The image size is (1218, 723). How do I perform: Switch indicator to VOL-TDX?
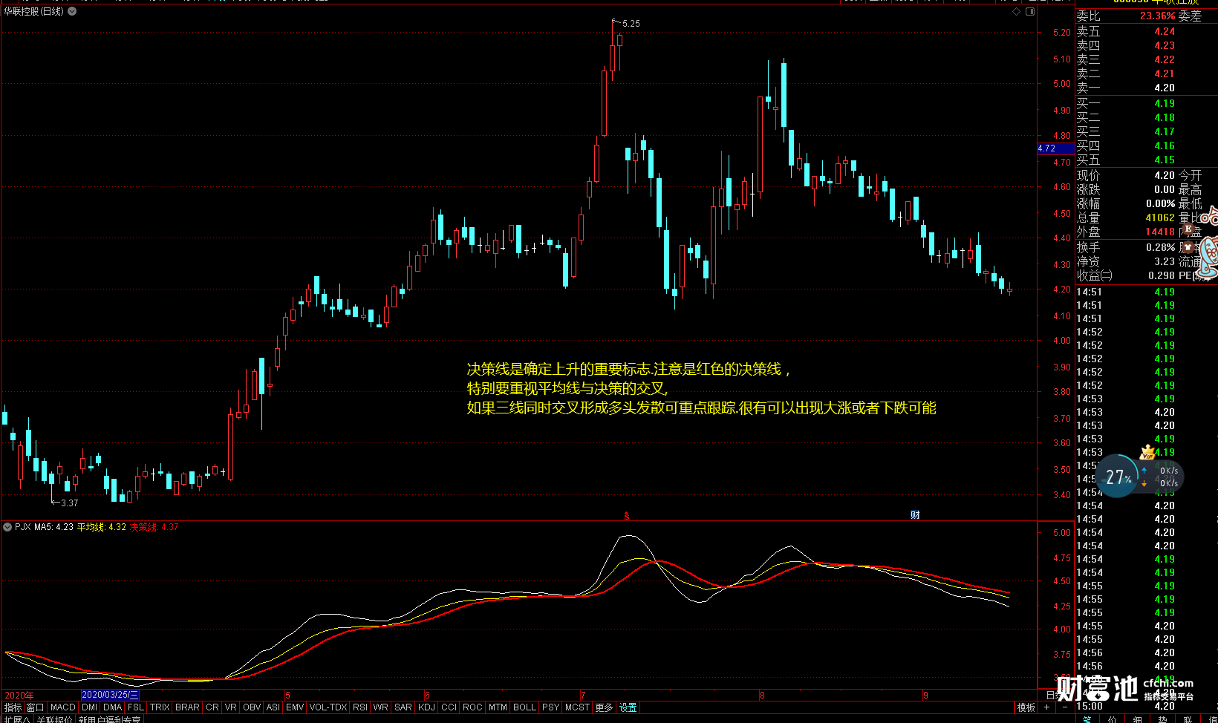328,707
